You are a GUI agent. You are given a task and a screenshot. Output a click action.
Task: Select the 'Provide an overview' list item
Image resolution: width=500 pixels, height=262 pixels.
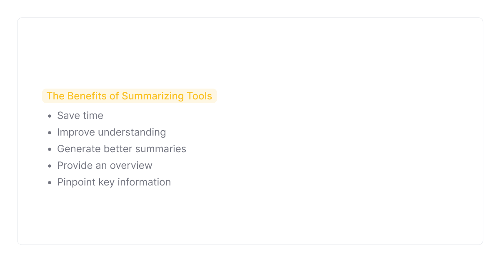coord(105,166)
